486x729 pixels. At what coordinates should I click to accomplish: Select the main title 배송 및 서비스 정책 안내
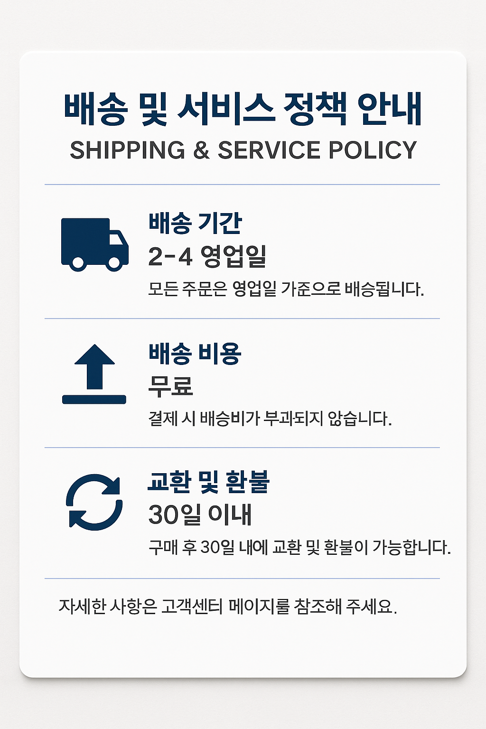pyautogui.click(x=243, y=109)
